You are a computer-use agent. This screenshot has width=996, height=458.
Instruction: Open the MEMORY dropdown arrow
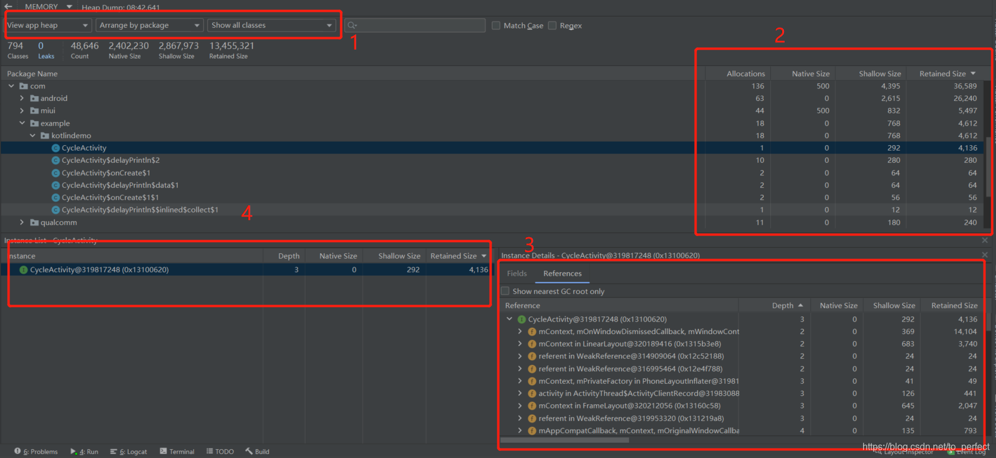[69, 6]
